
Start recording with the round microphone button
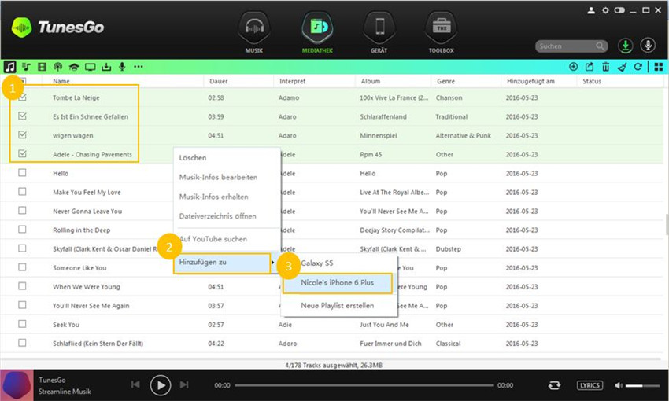648,45
